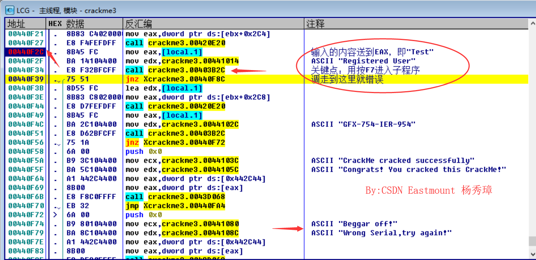Select 'jmp Xcrackme3.00440FA4' instruction
This screenshot has width=536, height=260.
[x=175, y=206]
